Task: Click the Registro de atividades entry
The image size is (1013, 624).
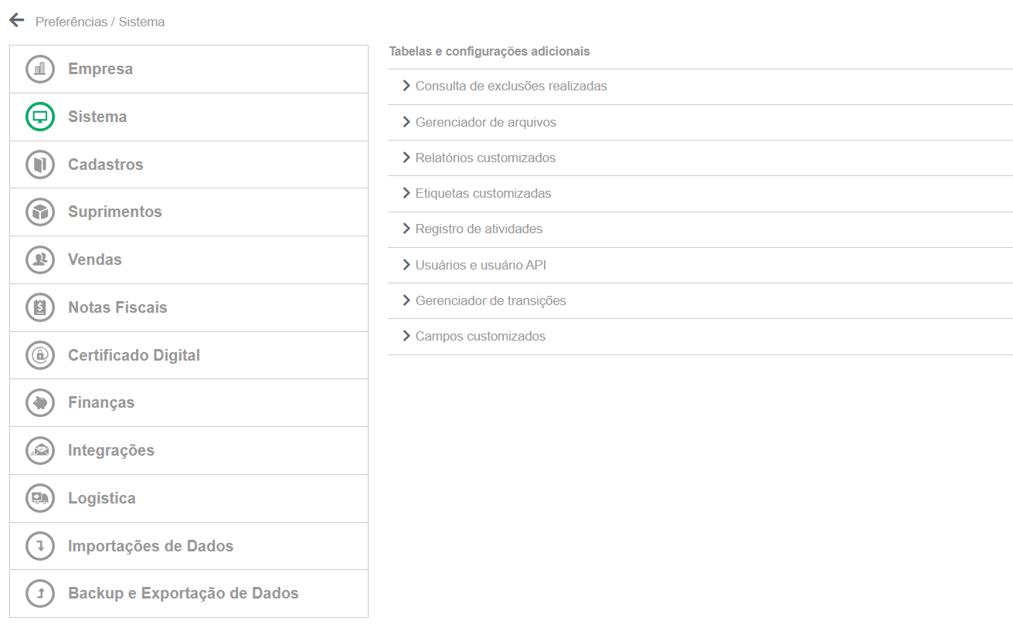Action: point(479,229)
